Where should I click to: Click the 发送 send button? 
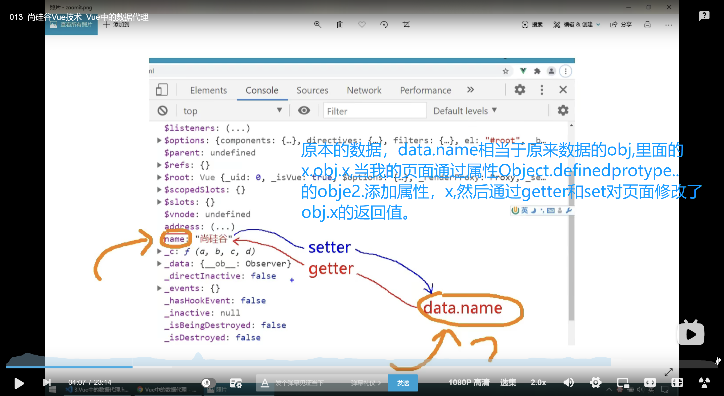[x=403, y=383]
